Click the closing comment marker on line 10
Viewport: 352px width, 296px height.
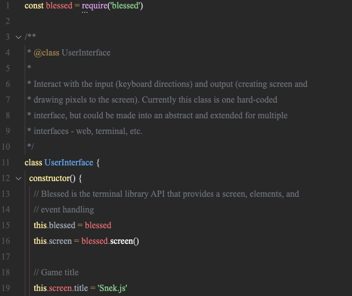click(x=30, y=146)
